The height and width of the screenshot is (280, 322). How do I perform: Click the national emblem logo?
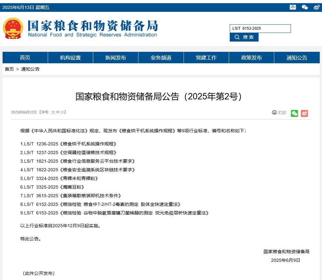tap(12, 28)
